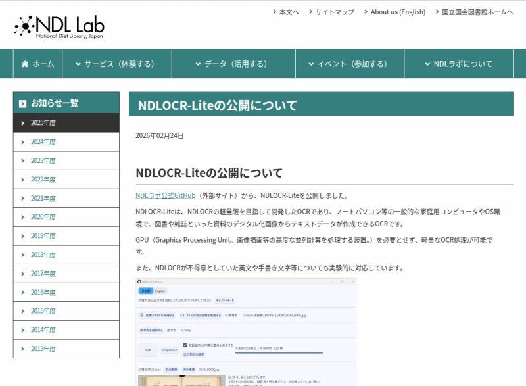Expand the サービス（体験する） menu

click(116, 64)
